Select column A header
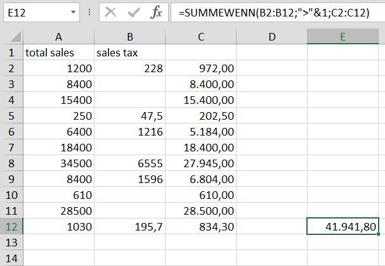The image size is (385, 266). [59, 37]
